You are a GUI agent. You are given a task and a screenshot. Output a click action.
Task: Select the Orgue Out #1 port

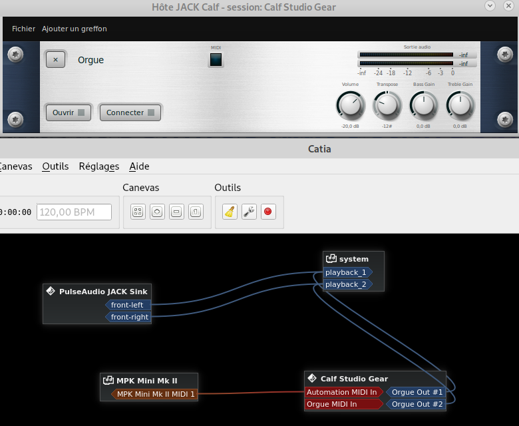[416, 392]
